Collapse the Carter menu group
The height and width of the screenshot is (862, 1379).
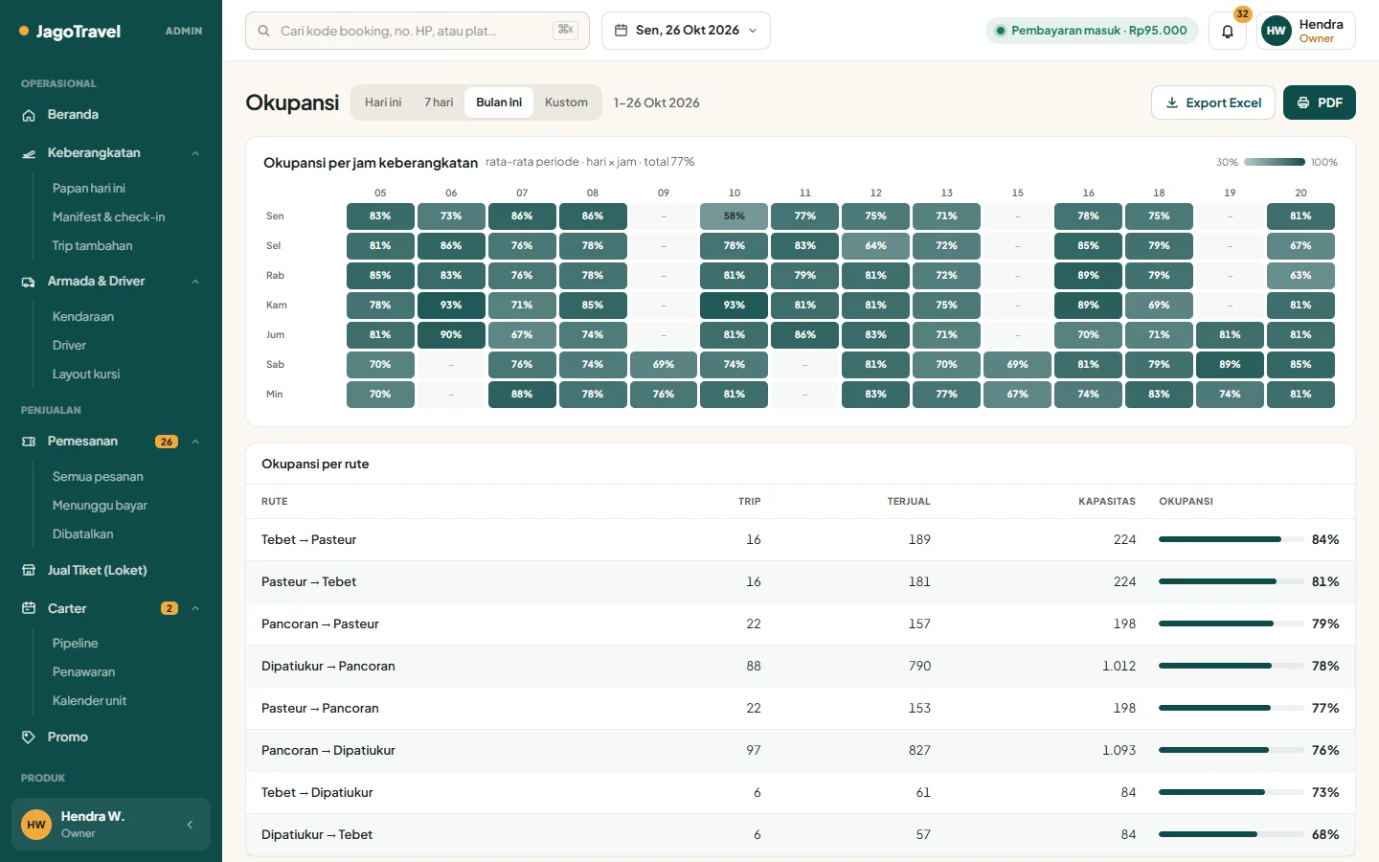coord(195,609)
